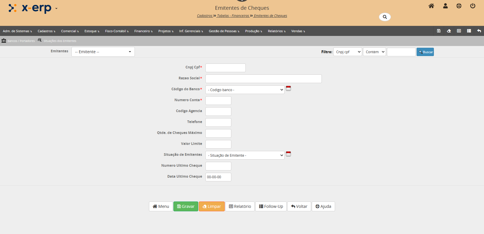Screen dimensions: 484x234
Task: Click the eraser clear icon in toolbar
Action: pos(449,31)
